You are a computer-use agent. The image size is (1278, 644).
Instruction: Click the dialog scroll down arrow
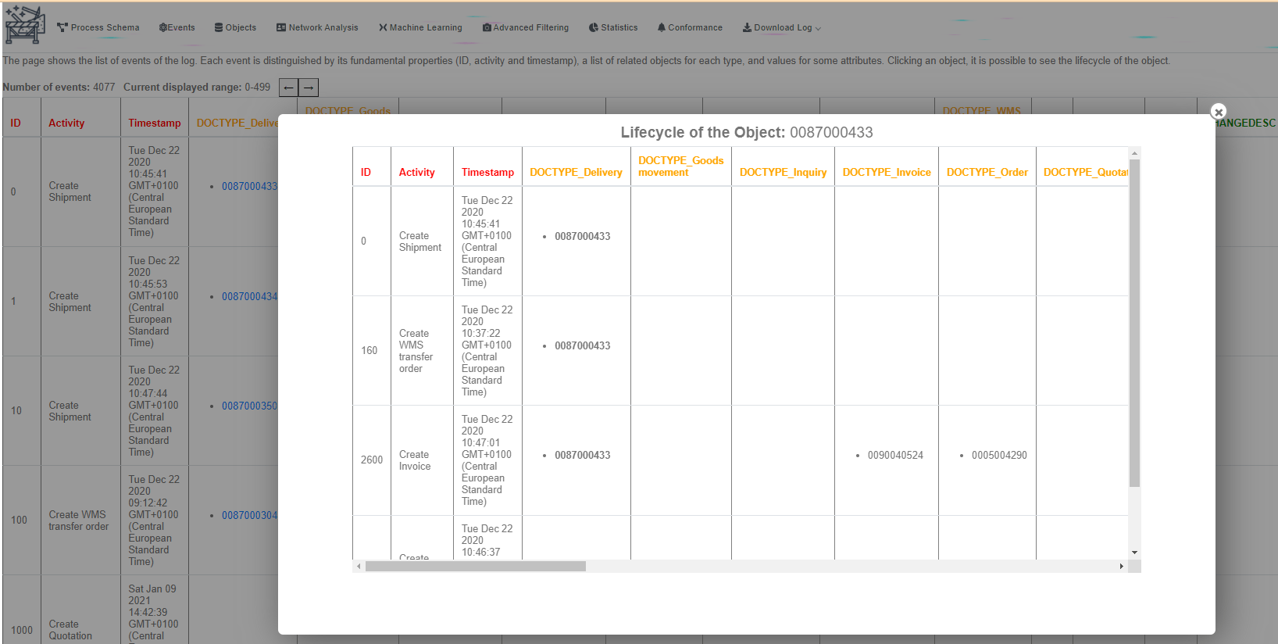1134,553
